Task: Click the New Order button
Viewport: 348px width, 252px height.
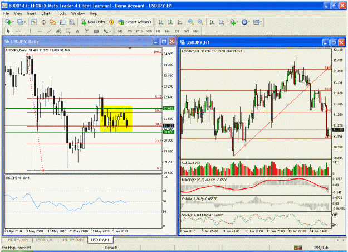Action: click(x=93, y=22)
